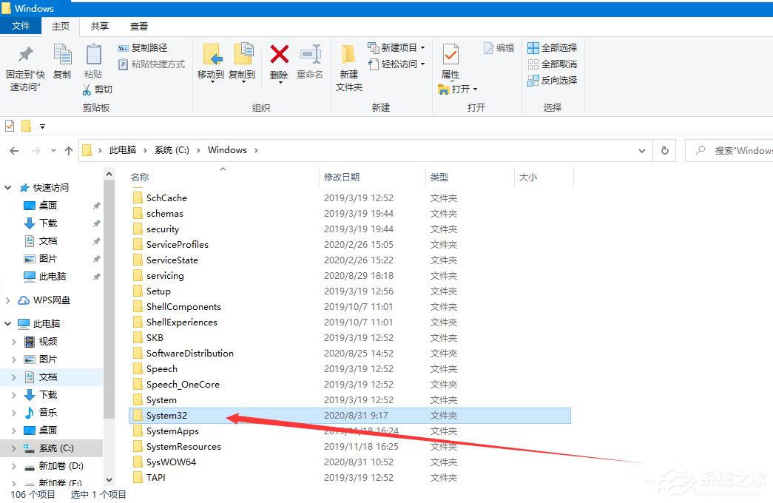
Task: Open the Recent locations dropdown arrow
Action: coord(53,151)
